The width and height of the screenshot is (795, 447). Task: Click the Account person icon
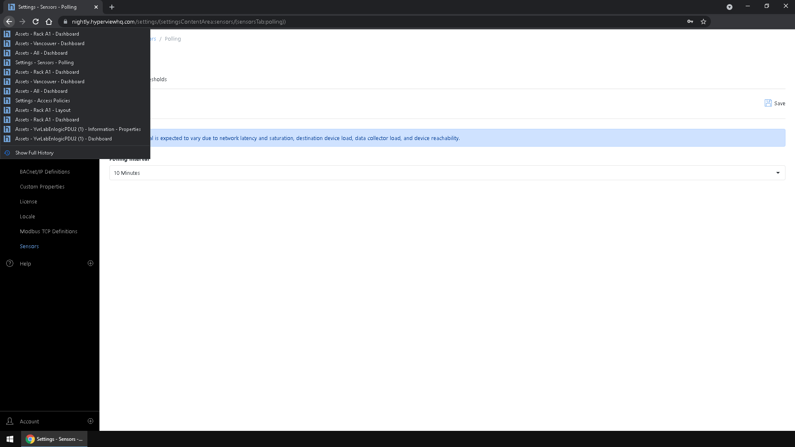pyautogui.click(x=9, y=421)
